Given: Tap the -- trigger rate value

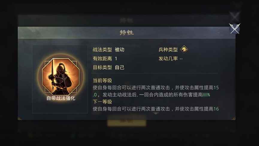Looking at the screenshot, I should point(181,59).
